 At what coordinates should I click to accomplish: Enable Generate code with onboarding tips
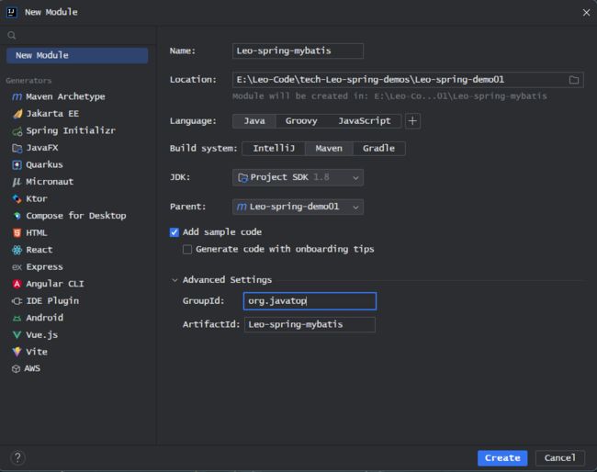(187, 250)
